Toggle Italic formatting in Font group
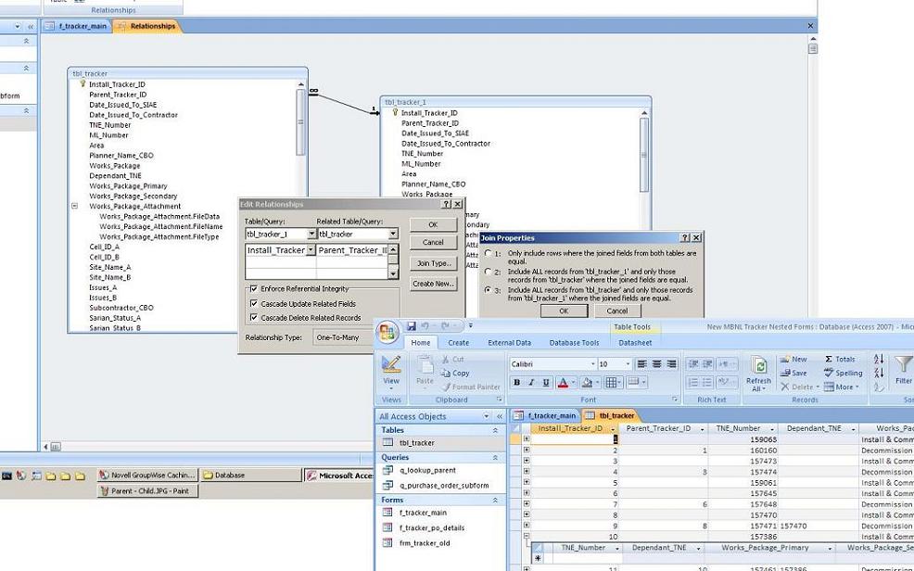The image size is (914, 571). tap(531, 382)
